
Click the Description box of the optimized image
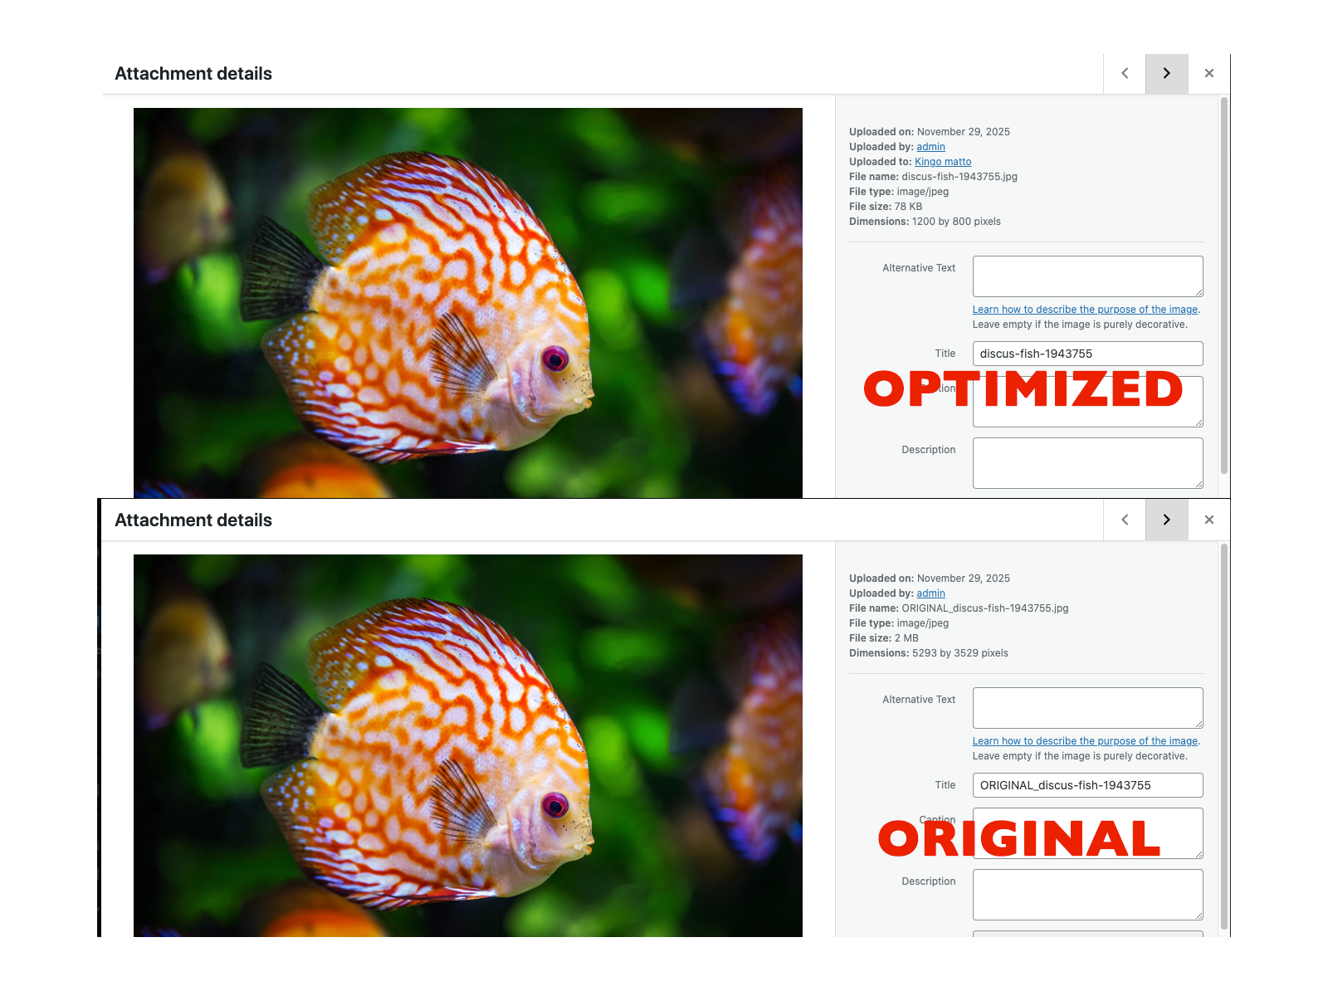click(1087, 462)
